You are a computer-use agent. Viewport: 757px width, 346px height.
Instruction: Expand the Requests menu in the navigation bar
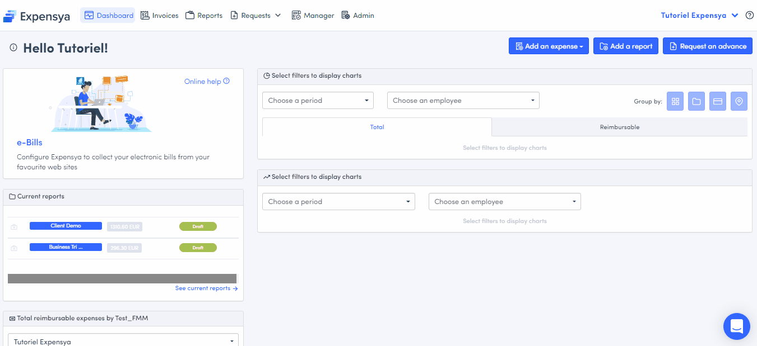pyautogui.click(x=256, y=16)
